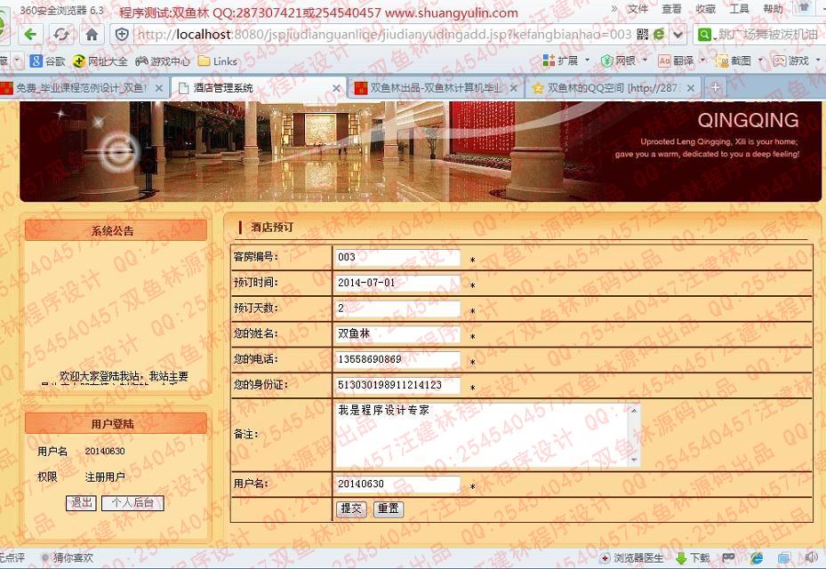
Task: Click the green search engine icon
Action: coord(704,35)
